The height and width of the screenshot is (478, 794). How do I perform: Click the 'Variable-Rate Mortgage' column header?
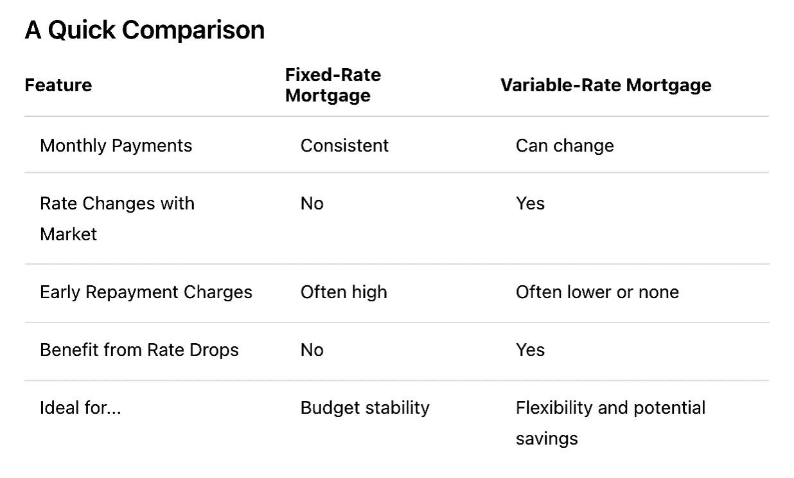[x=606, y=85]
